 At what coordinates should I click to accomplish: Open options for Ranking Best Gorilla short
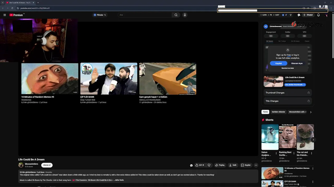[294, 153]
